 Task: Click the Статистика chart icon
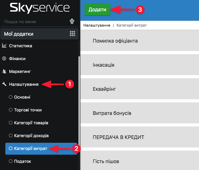(4, 46)
